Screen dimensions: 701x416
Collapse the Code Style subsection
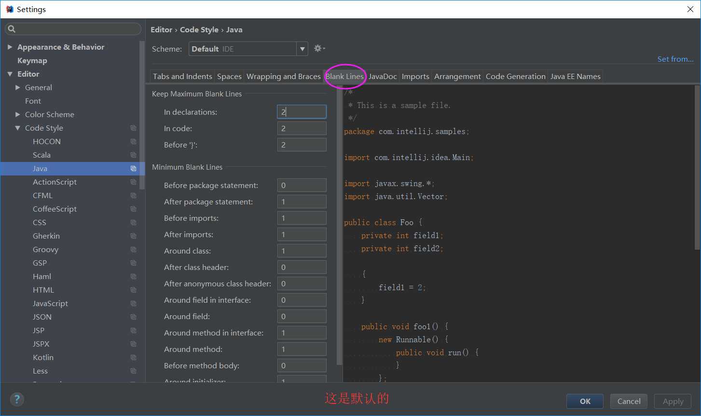18,128
